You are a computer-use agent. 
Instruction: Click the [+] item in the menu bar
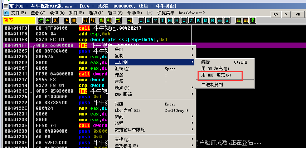[150, 13]
